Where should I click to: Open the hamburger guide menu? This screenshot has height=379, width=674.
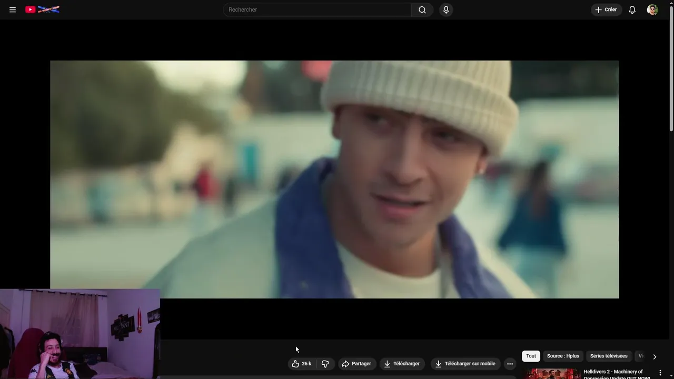point(13,9)
